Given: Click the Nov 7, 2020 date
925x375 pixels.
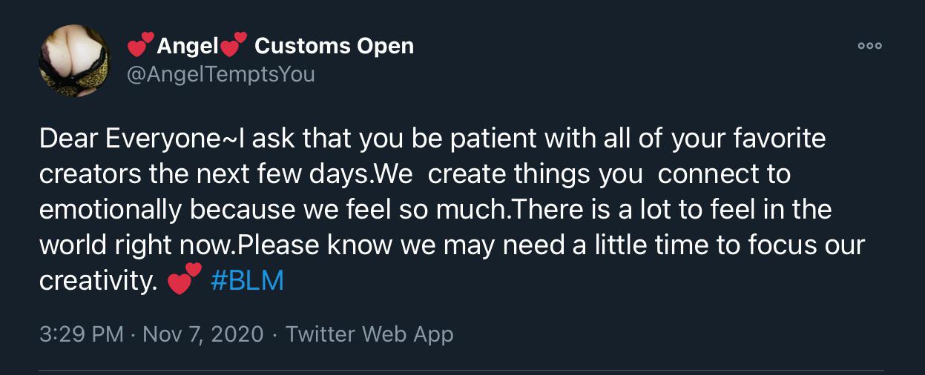Looking at the screenshot, I should pyautogui.click(x=203, y=333).
